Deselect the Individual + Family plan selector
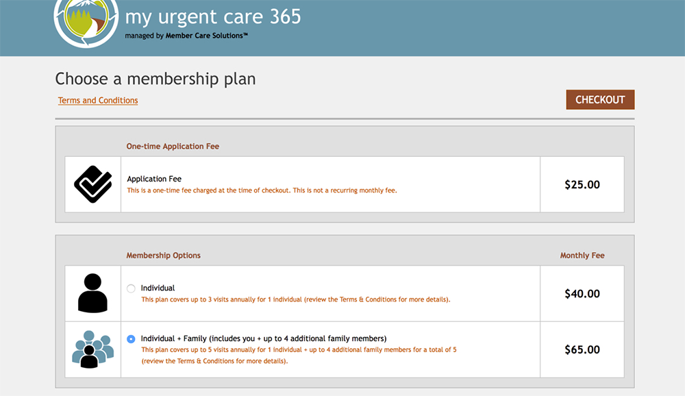The width and height of the screenshot is (685, 396). 132,338
